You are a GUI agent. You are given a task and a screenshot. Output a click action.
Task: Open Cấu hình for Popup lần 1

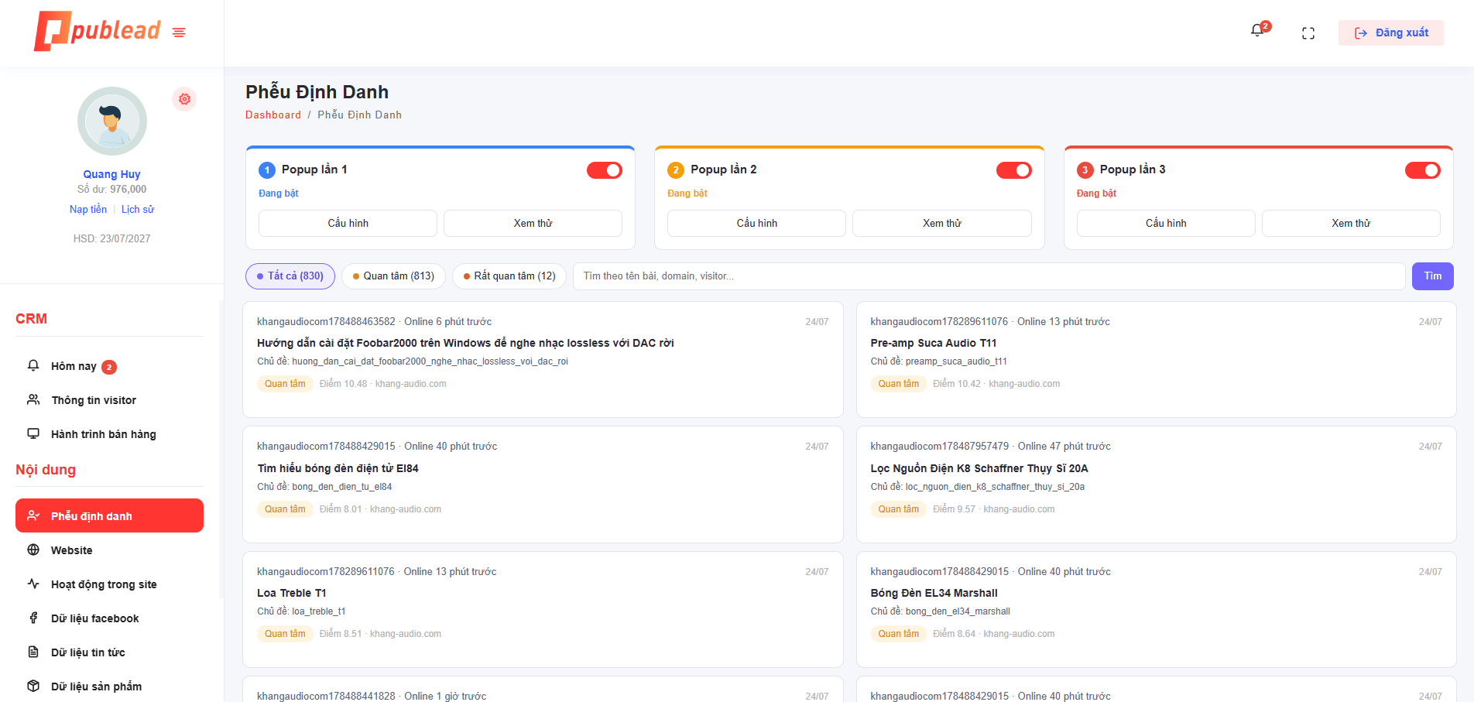pos(348,223)
